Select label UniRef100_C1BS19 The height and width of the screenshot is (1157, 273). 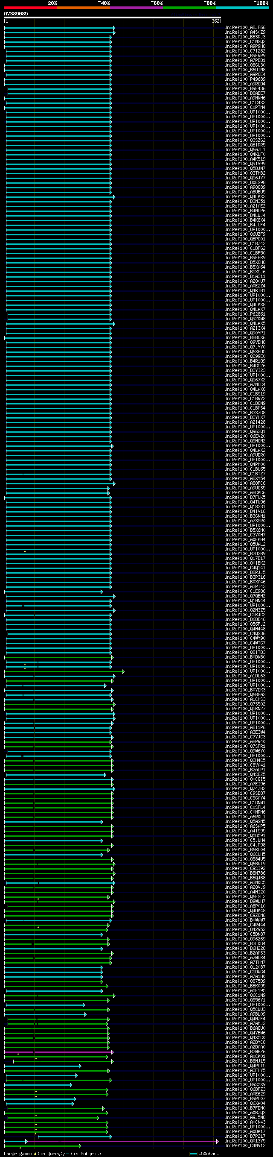pyautogui.click(x=245, y=394)
